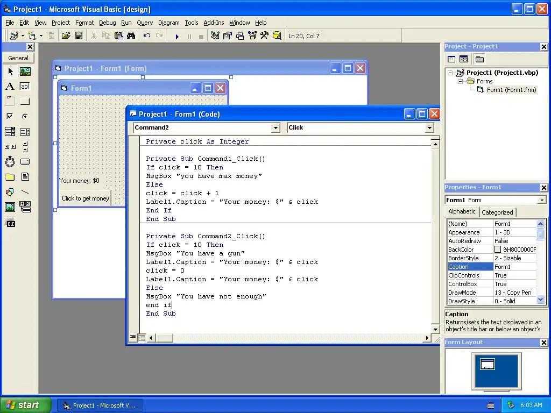Select the Pointer tool in the toolbox
Viewport: 551px width, 413px height.
click(x=10, y=72)
